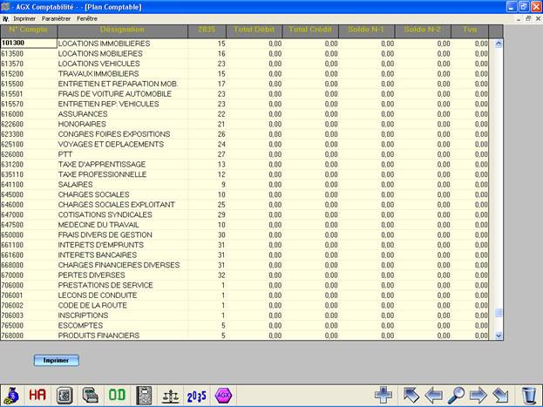The image size is (543, 407).
Task: Open the Fenêtre menu
Action: 87,17
